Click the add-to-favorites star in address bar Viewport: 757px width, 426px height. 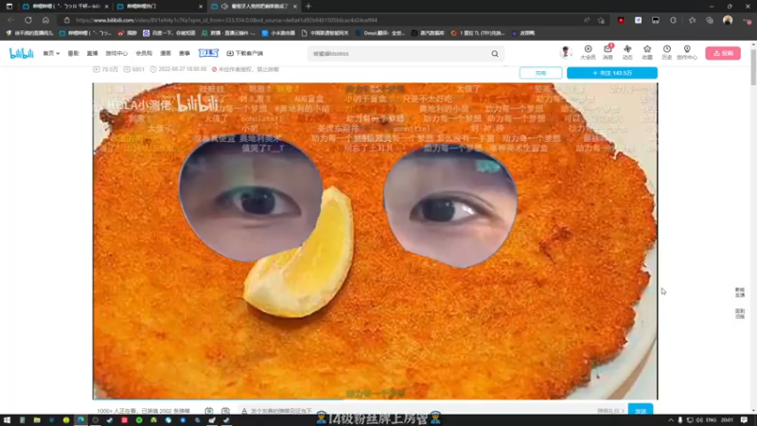point(601,20)
